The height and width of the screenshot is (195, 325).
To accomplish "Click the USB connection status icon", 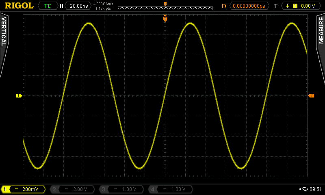I will coord(303,189).
